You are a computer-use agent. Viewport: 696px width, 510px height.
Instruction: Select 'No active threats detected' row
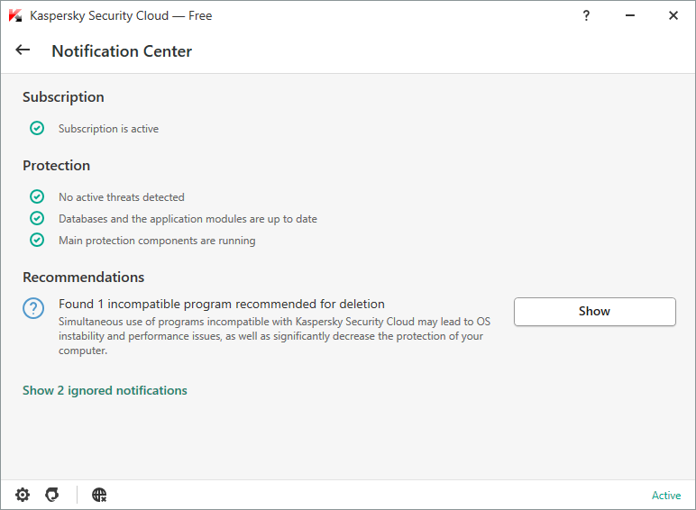[x=121, y=197]
